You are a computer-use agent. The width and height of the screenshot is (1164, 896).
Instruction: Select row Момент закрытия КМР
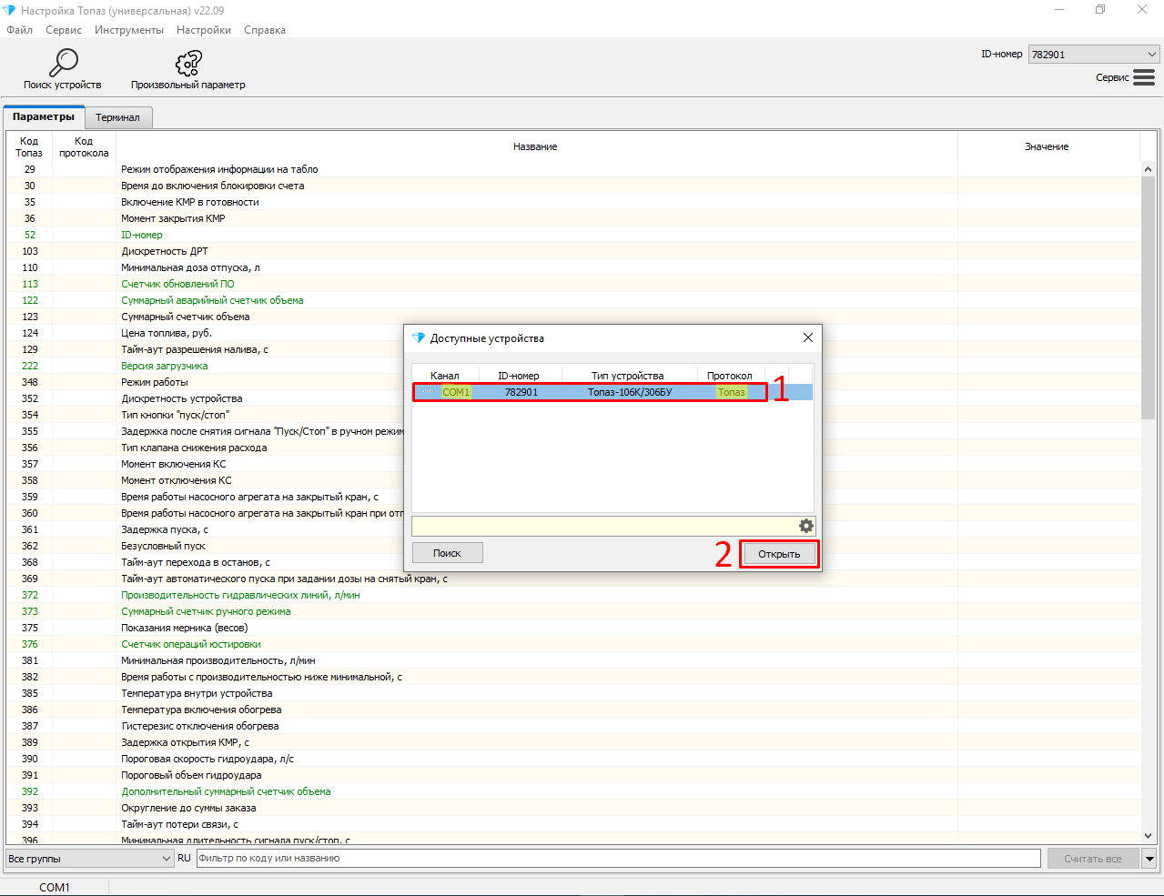tap(573, 218)
